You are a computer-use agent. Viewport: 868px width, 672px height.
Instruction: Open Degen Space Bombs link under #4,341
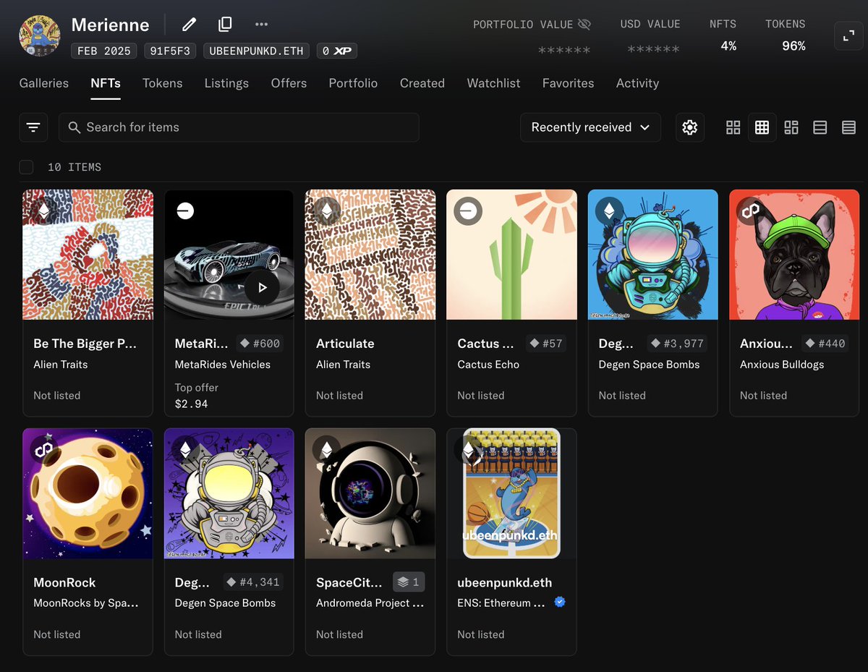click(225, 603)
